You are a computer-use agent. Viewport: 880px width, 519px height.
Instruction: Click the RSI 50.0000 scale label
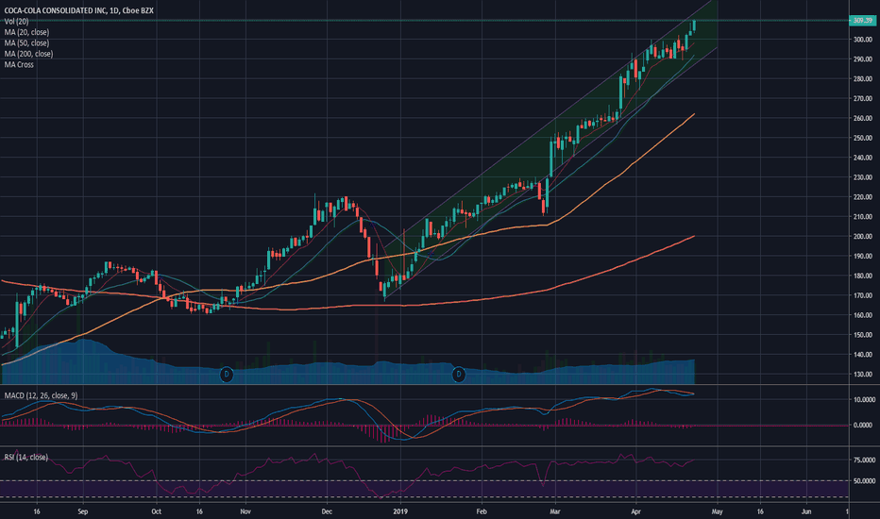tap(864, 481)
